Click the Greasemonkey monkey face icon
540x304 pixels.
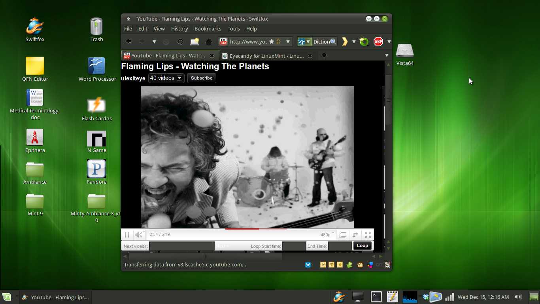[x=360, y=265]
